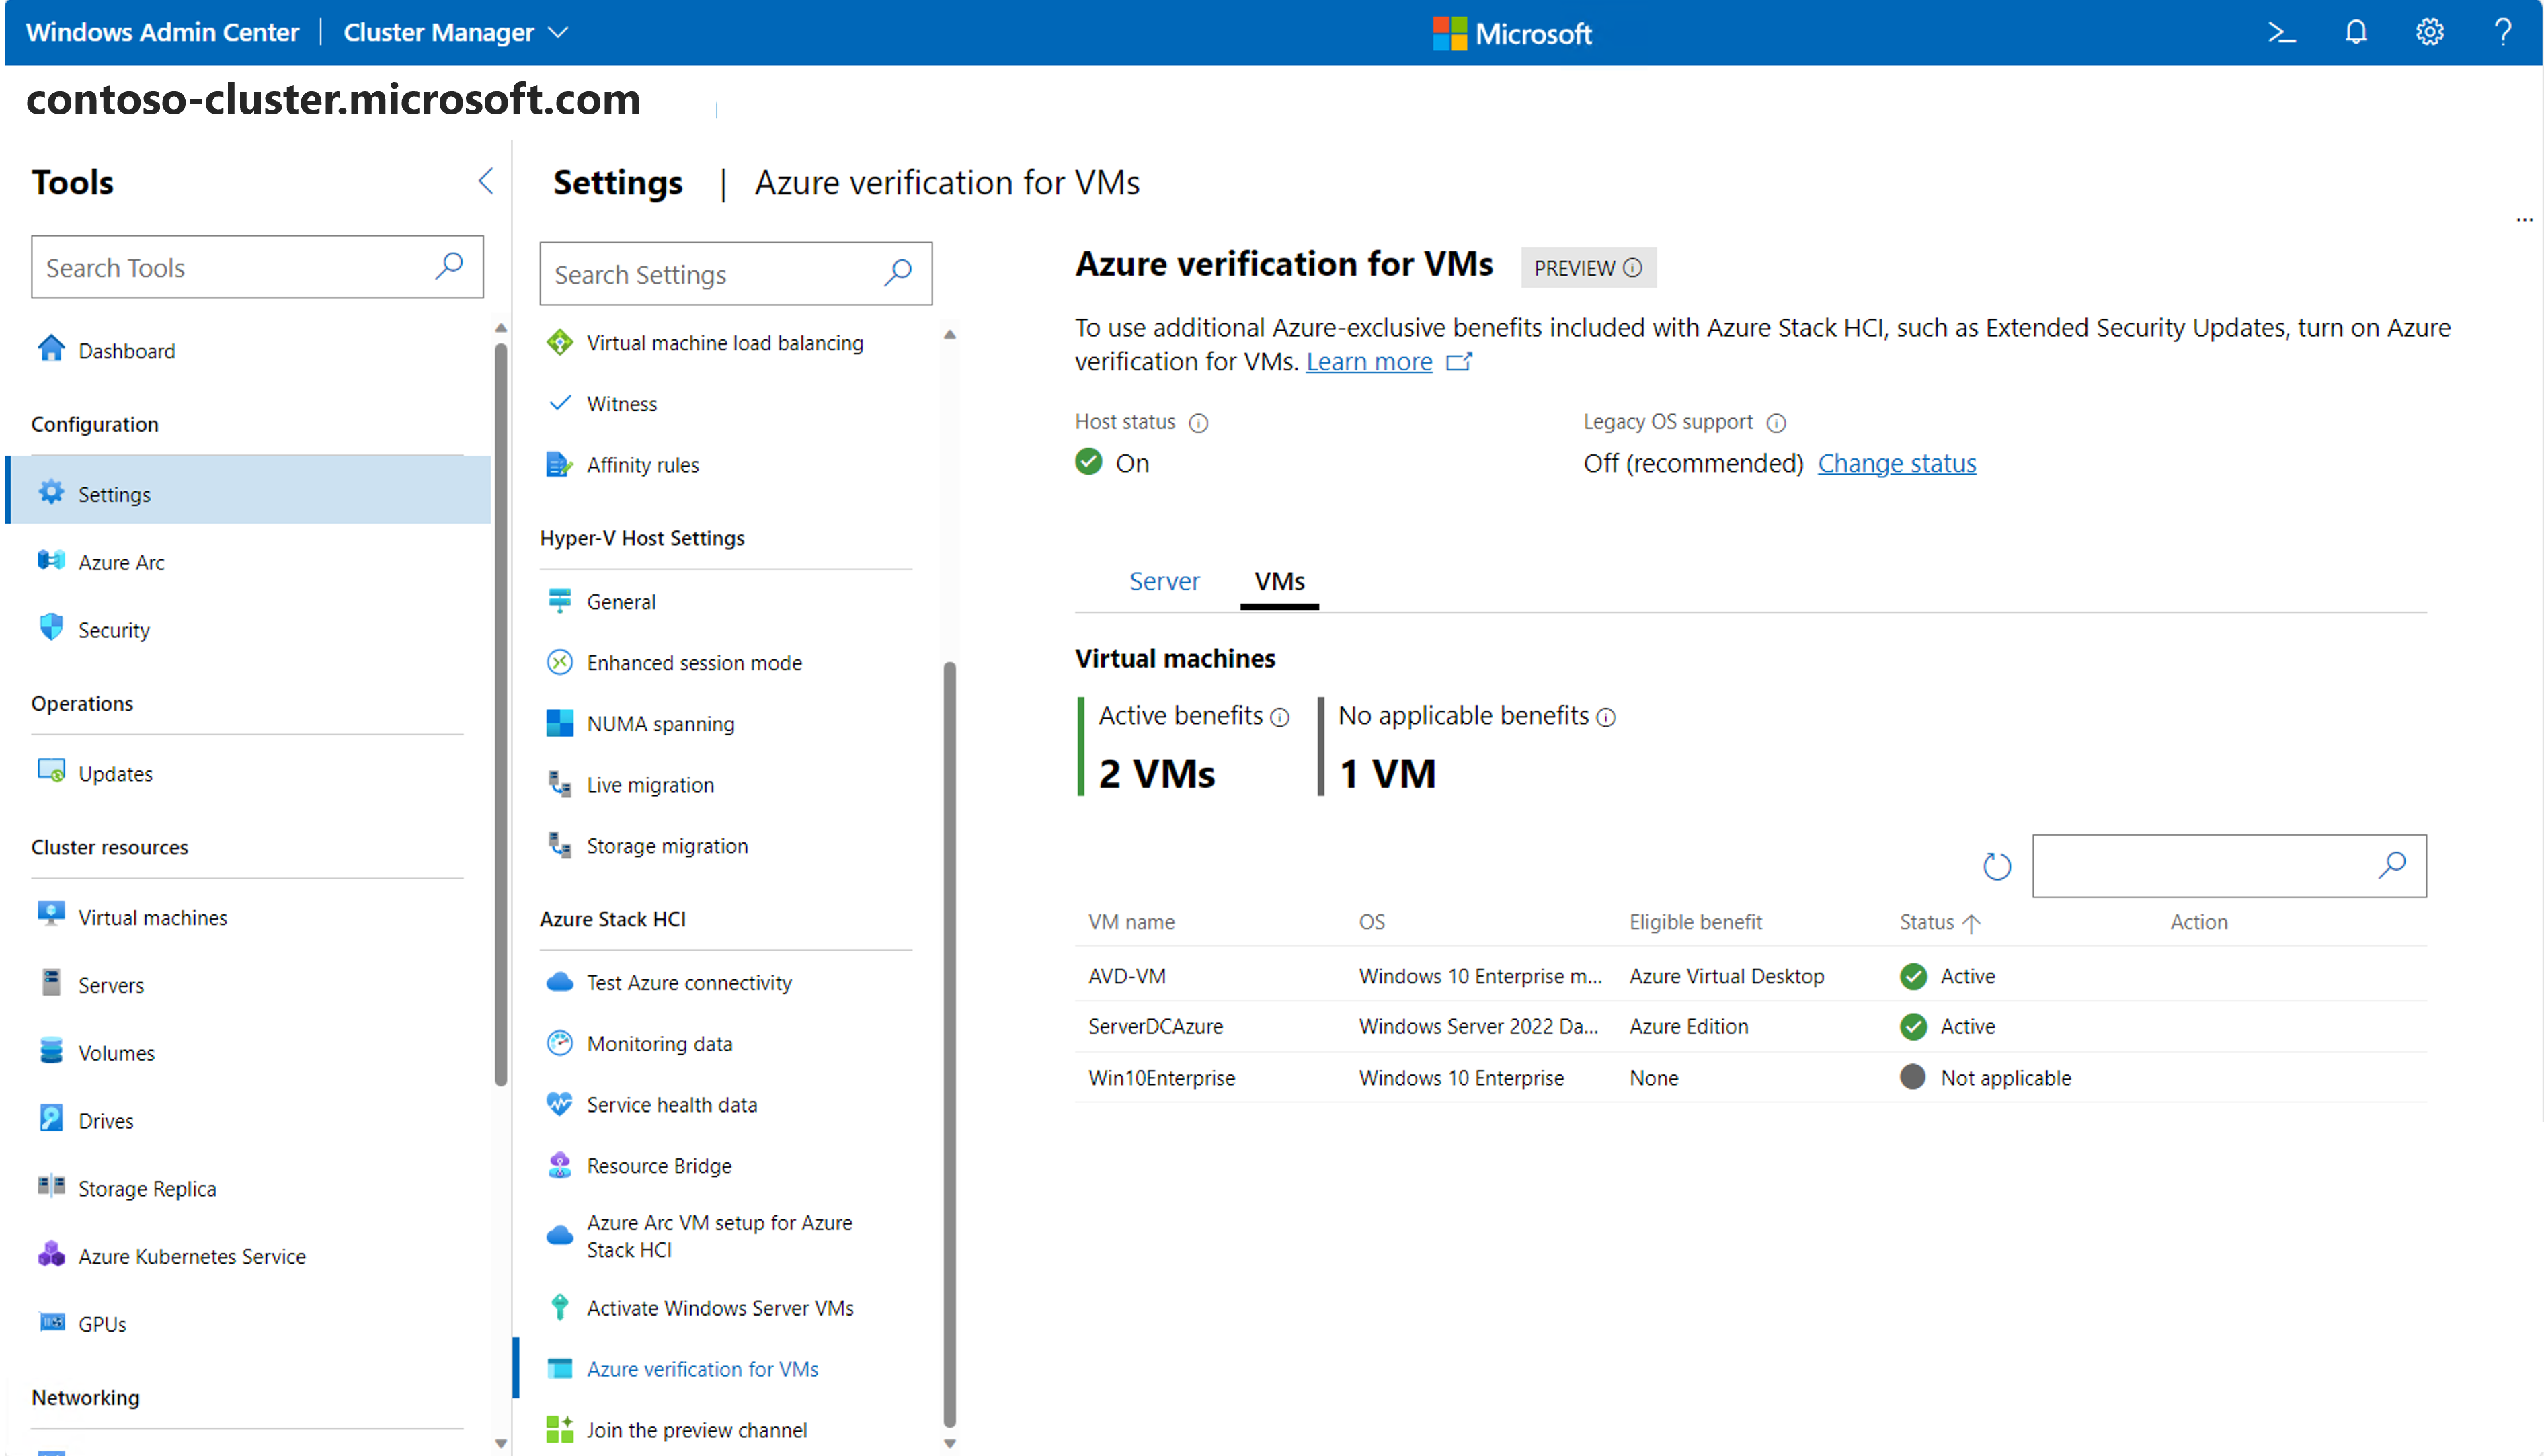Click the help question mark icon
2544x1456 pixels.
point(2502,32)
